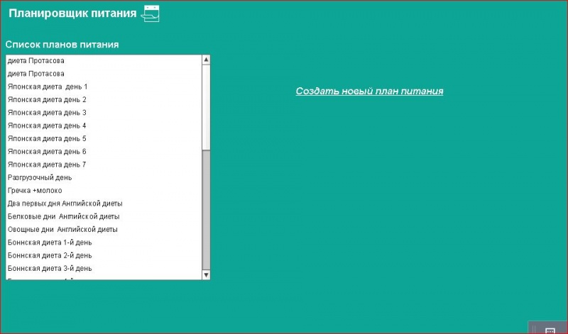Screen dimensions: 568x334
Task: Select Боннская диета 2-й день
Action: [x=50, y=255]
